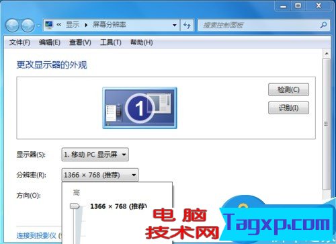Viewport: 336px width, 244px height.
Task: Open recent pages dropdown beside navigation arrows
Action: coord(38,26)
